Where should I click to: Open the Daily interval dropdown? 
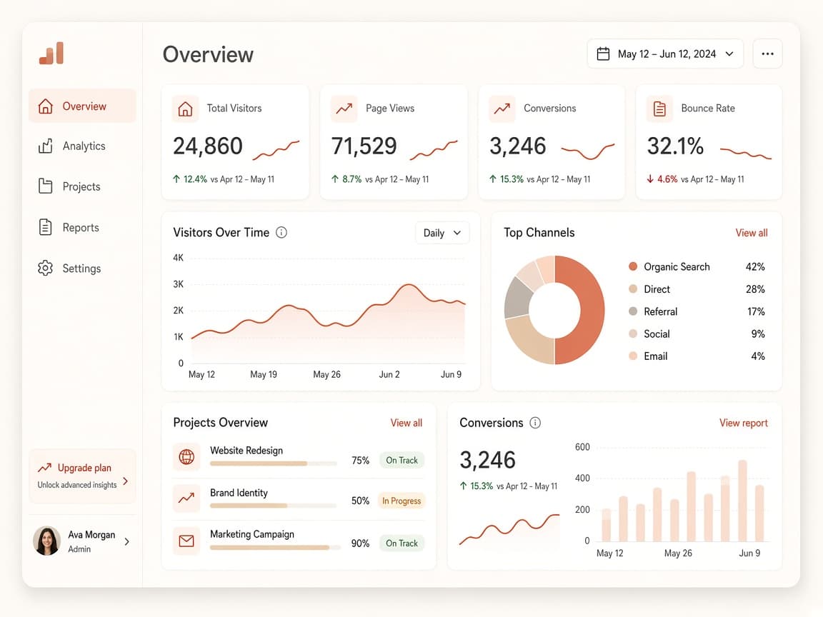click(442, 233)
